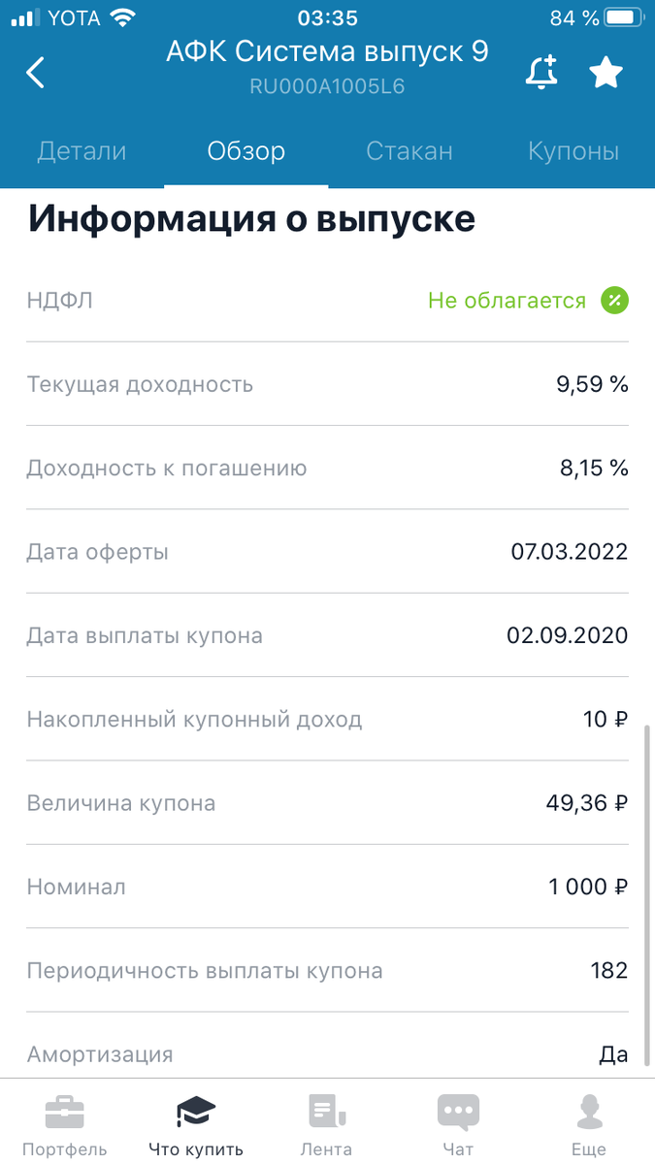Switch to the Стакан tab
655x1164 pixels.
click(x=408, y=150)
